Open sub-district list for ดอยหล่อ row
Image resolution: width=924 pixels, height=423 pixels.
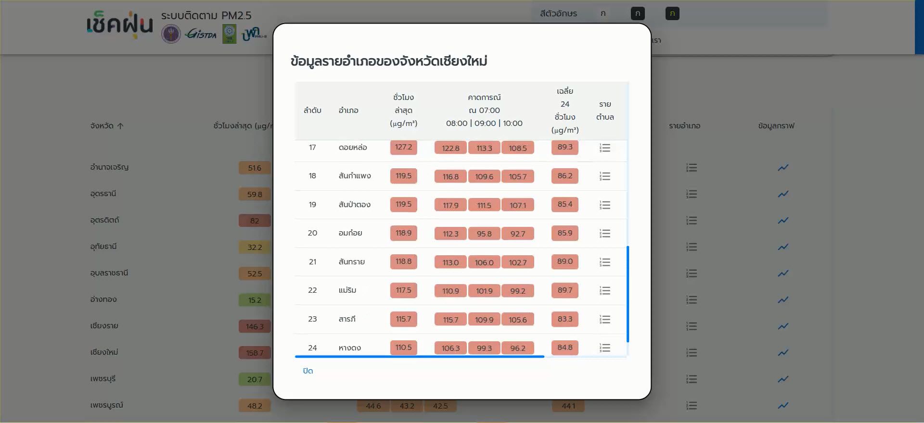click(x=605, y=148)
